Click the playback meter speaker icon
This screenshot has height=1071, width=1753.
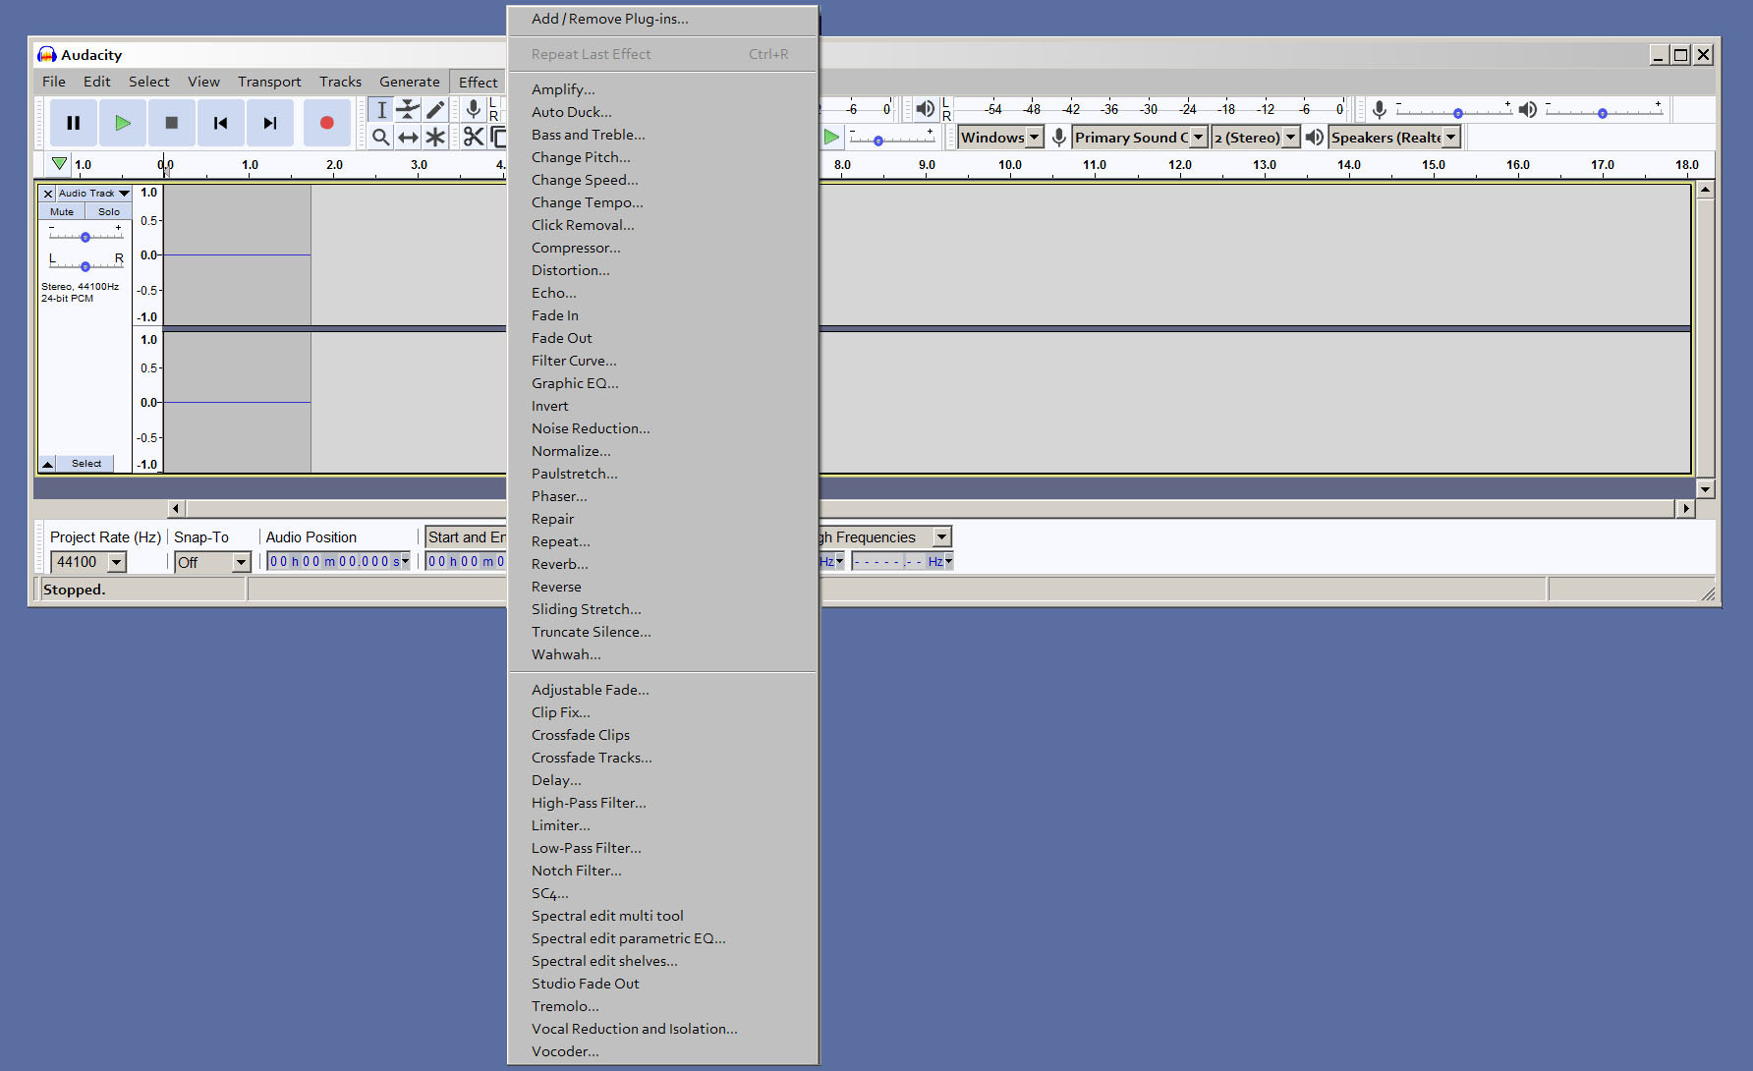coord(925,109)
